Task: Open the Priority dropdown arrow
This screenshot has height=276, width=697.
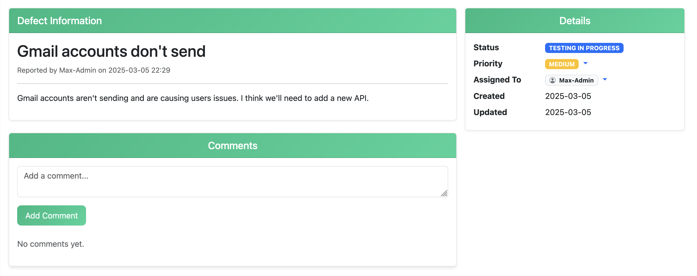Action: [x=585, y=63]
